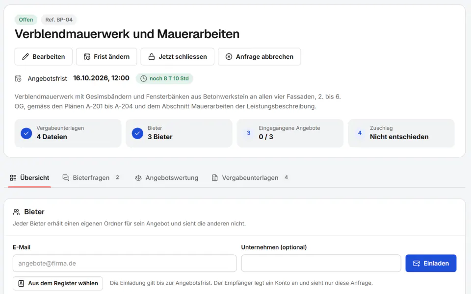Click the pencil icon in Bearbeiten
Screen dimensions: 471x294
pyautogui.click(x=26, y=57)
